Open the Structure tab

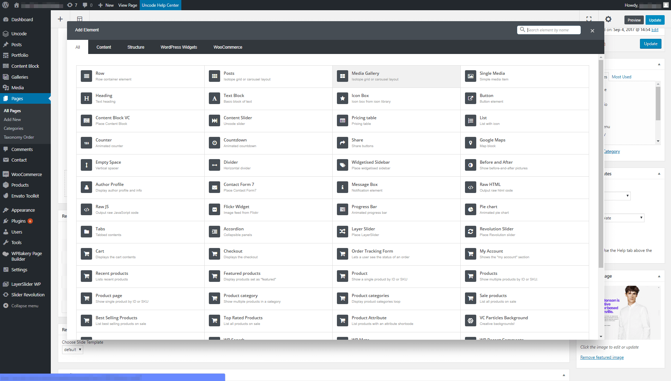click(136, 47)
